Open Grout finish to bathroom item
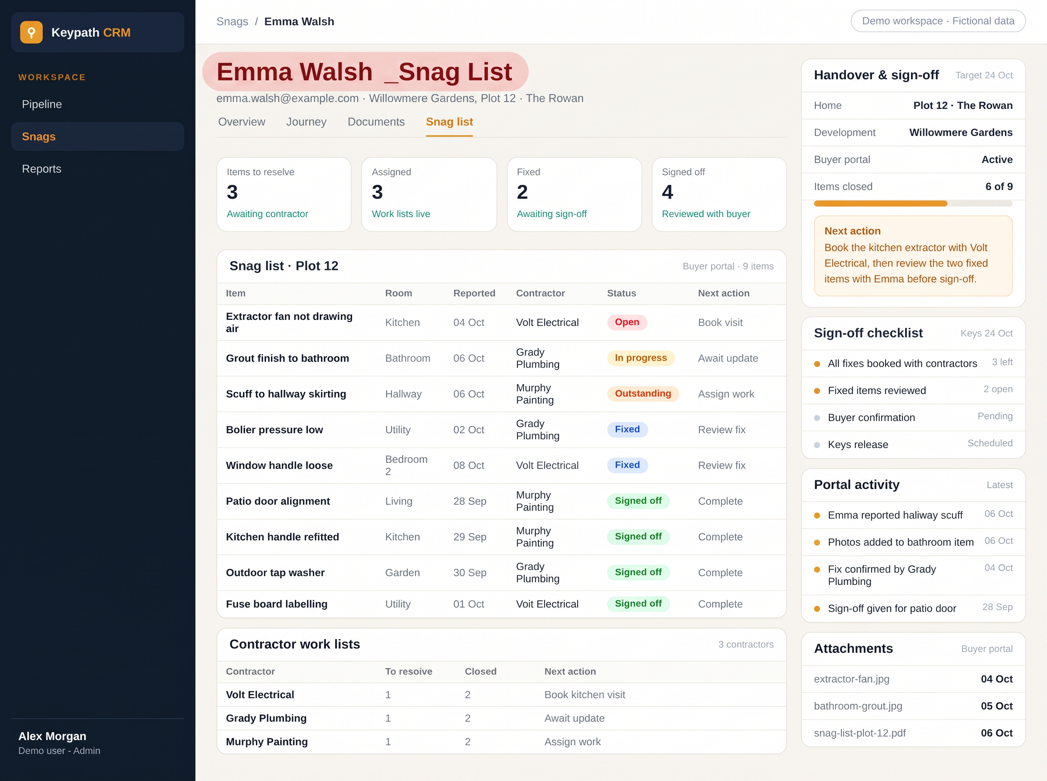The width and height of the screenshot is (1047, 781). [287, 358]
